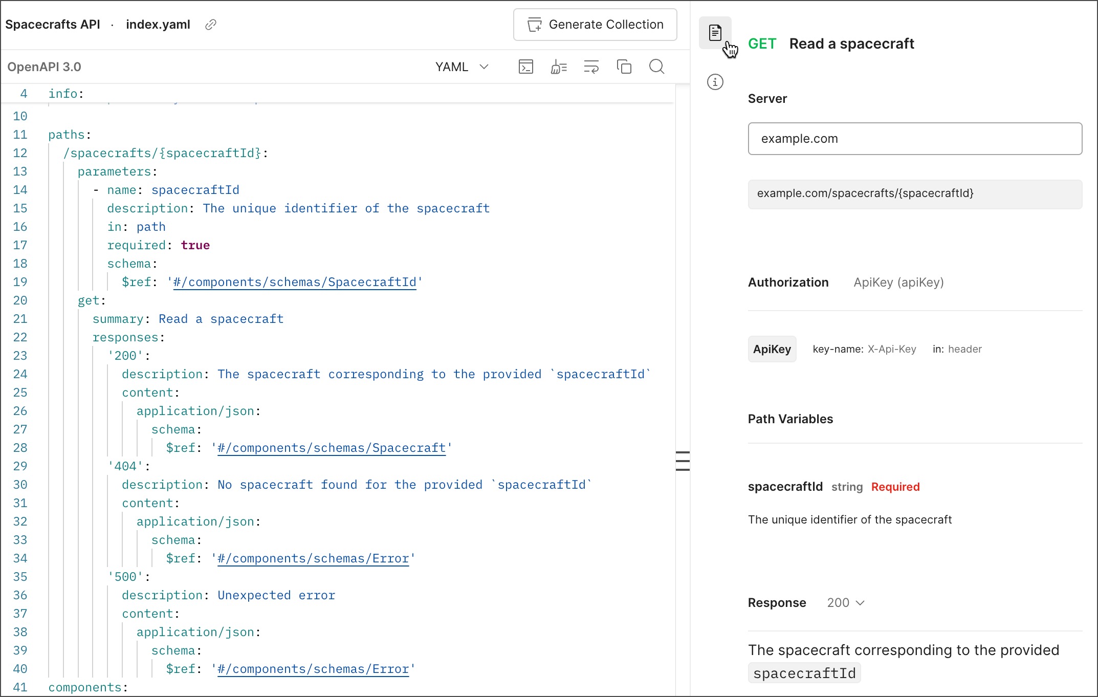
Task: Click the panel divider resize handle
Action: (683, 461)
